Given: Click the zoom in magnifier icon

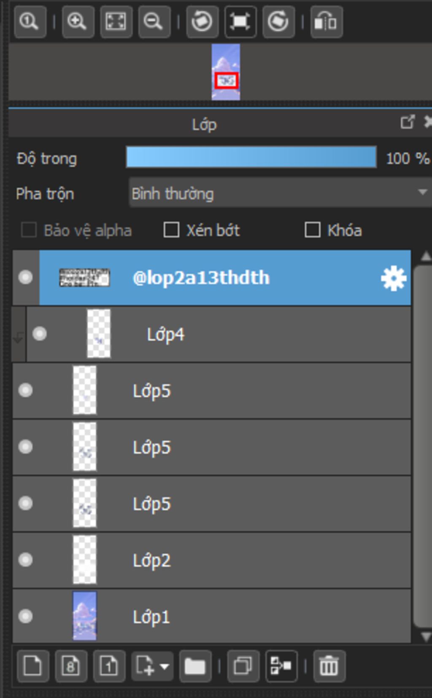Looking at the screenshot, I should click(x=78, y=21).
